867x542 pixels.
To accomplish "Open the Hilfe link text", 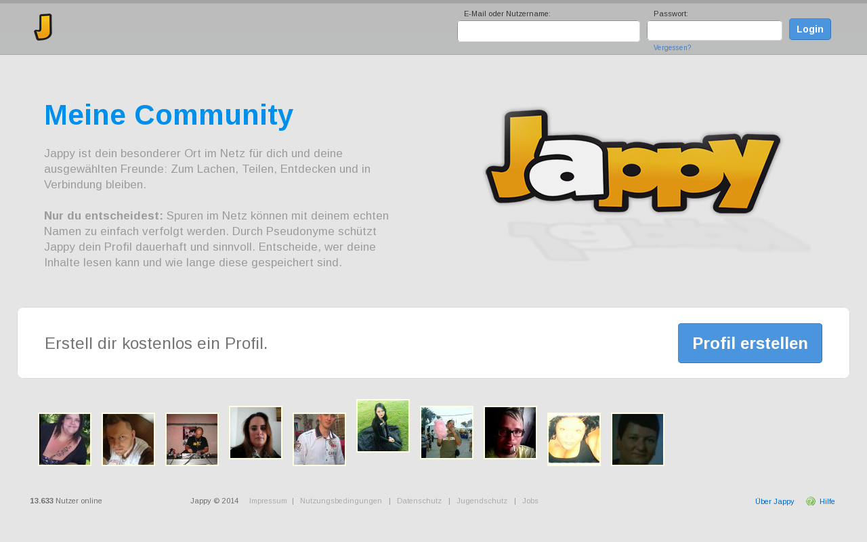I will [827, 501].
